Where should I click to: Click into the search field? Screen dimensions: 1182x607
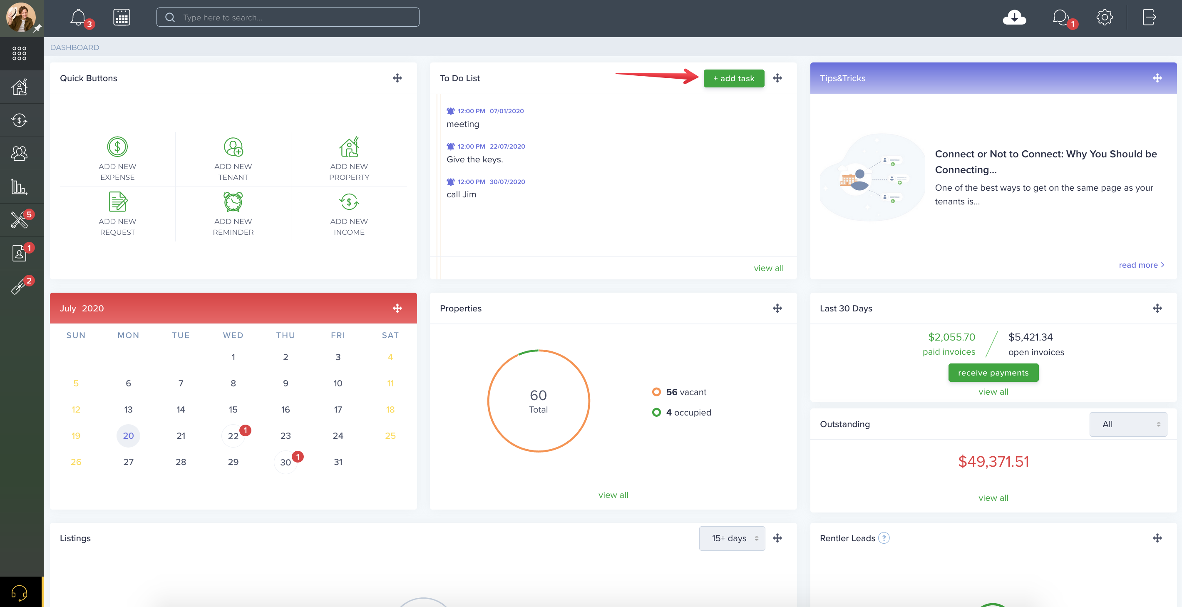click(x=288, y=17)
